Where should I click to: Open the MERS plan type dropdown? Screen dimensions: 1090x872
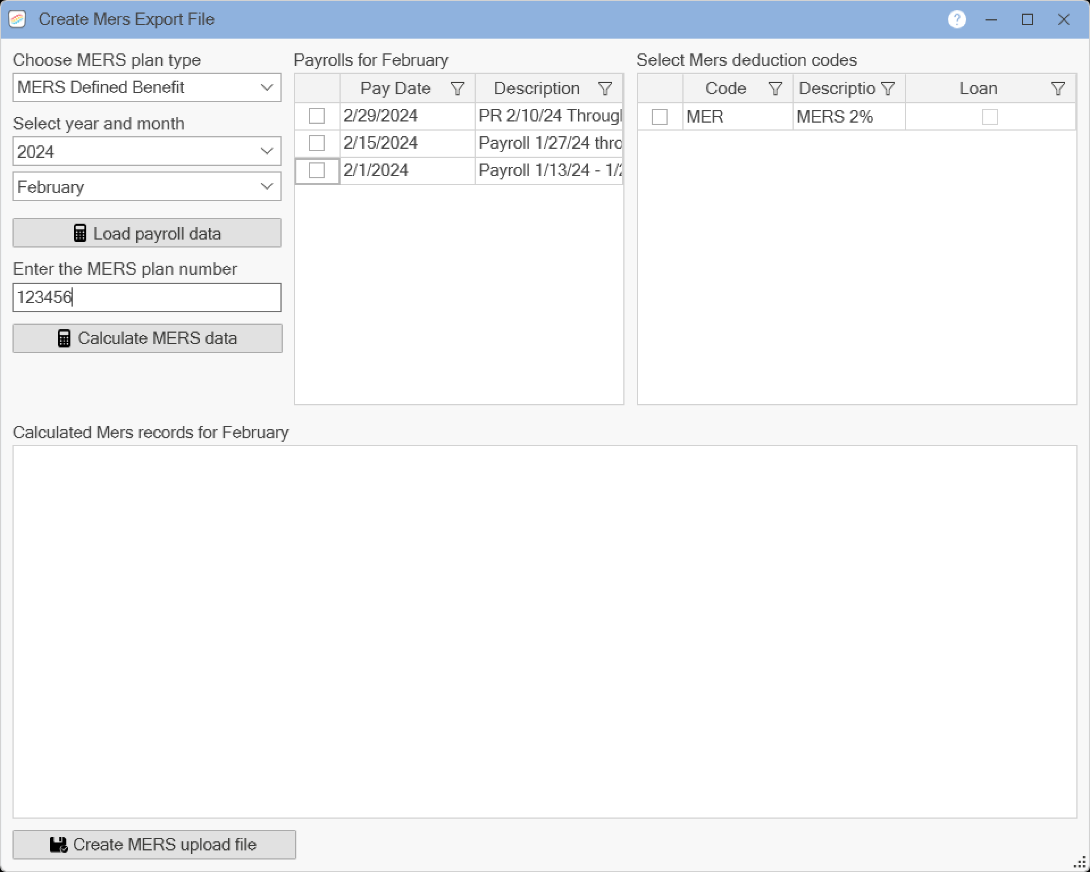click(x=147, y=87)
